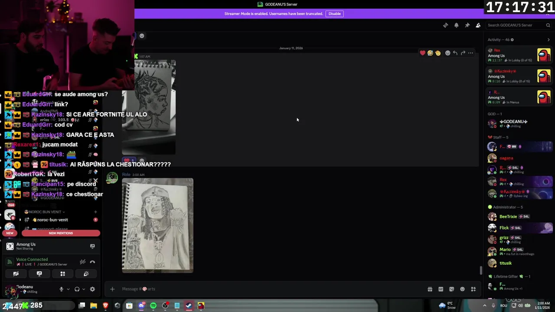The width and height of the screenshot is (555, 312).
Task: Open Activity settings gear icon
Action: pos(512,40)
